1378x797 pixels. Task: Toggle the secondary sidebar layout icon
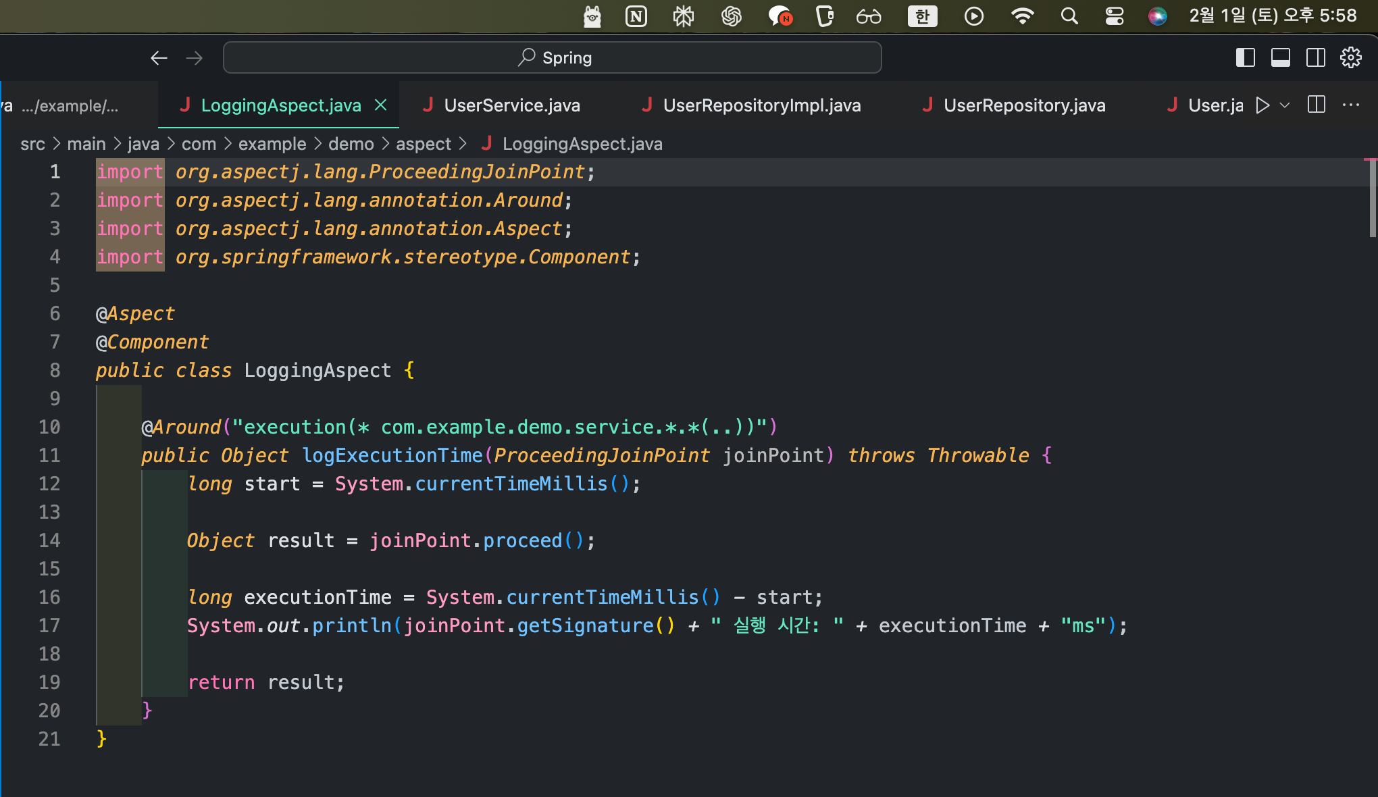1315,58
